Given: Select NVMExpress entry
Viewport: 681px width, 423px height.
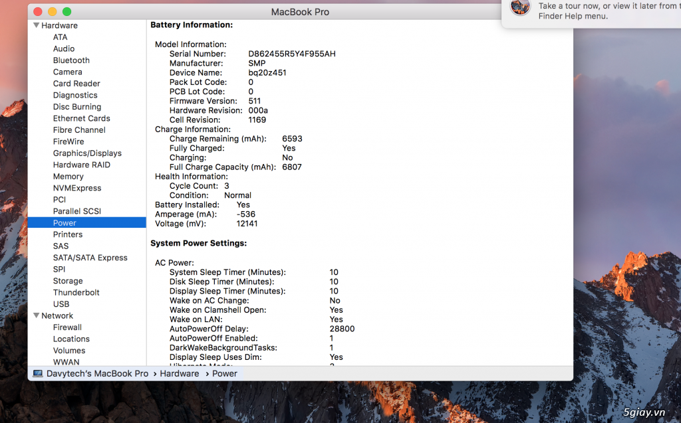Looking at the screenshot, I should [77, 188].
